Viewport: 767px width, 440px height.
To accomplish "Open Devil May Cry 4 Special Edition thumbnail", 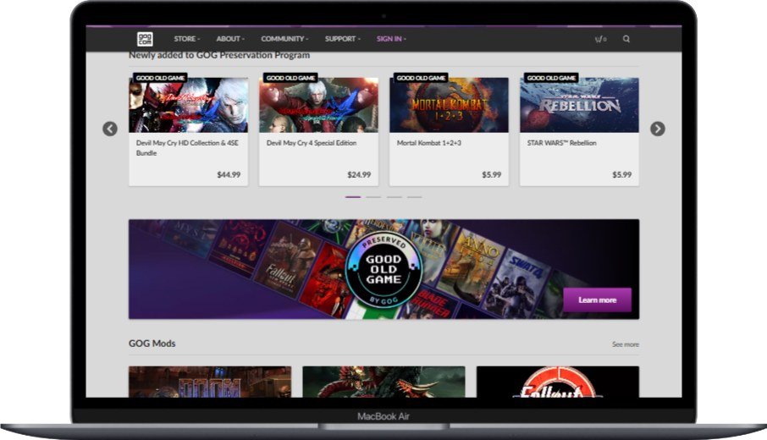I will [x=318, y=105].
